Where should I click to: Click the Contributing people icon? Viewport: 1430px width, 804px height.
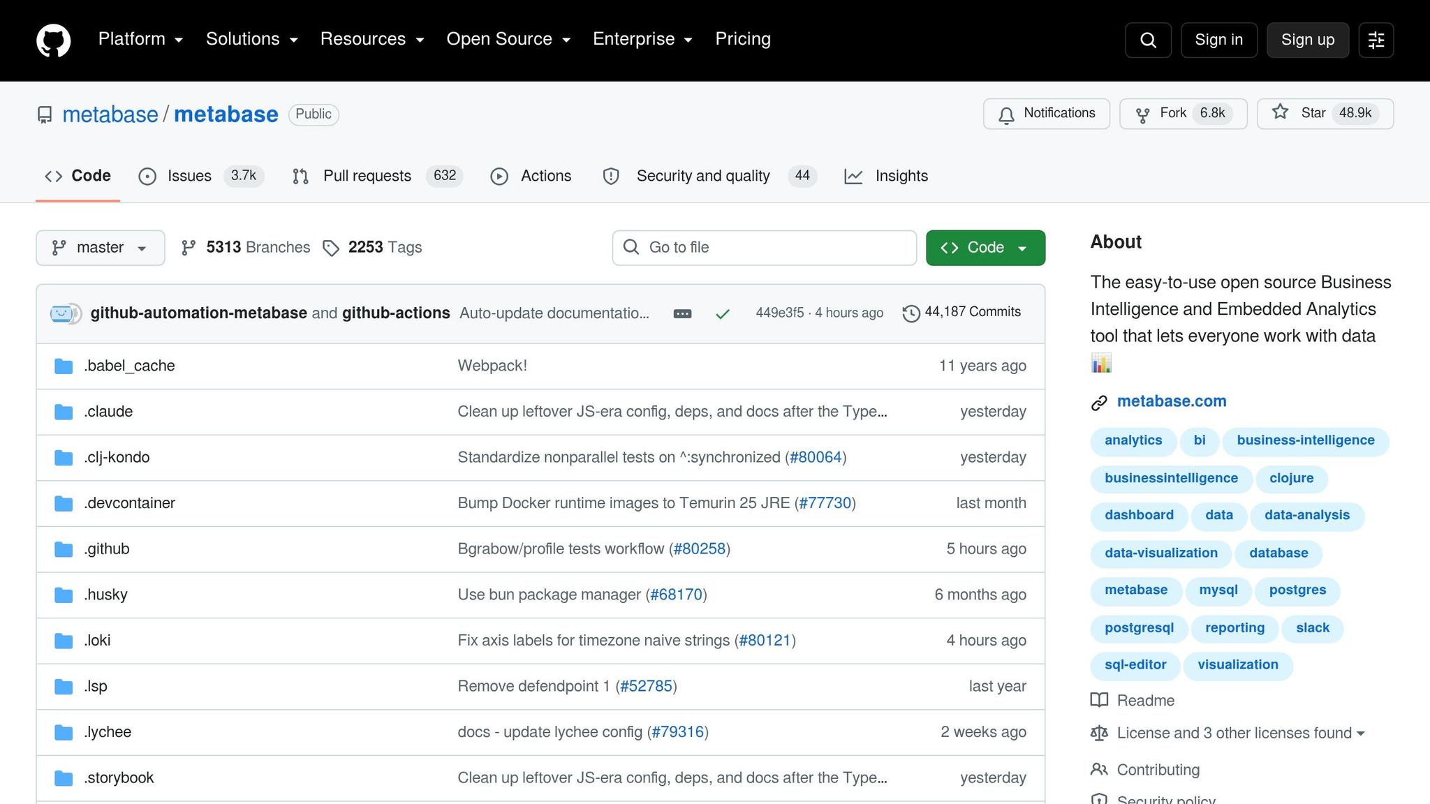point(1099,769)
